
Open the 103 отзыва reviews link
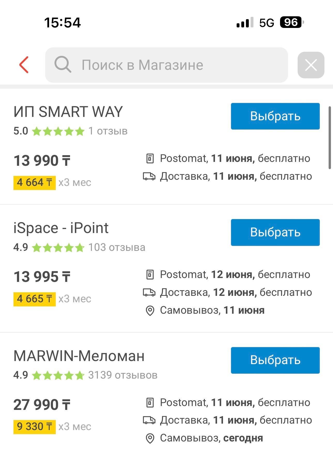coord(117,247)
